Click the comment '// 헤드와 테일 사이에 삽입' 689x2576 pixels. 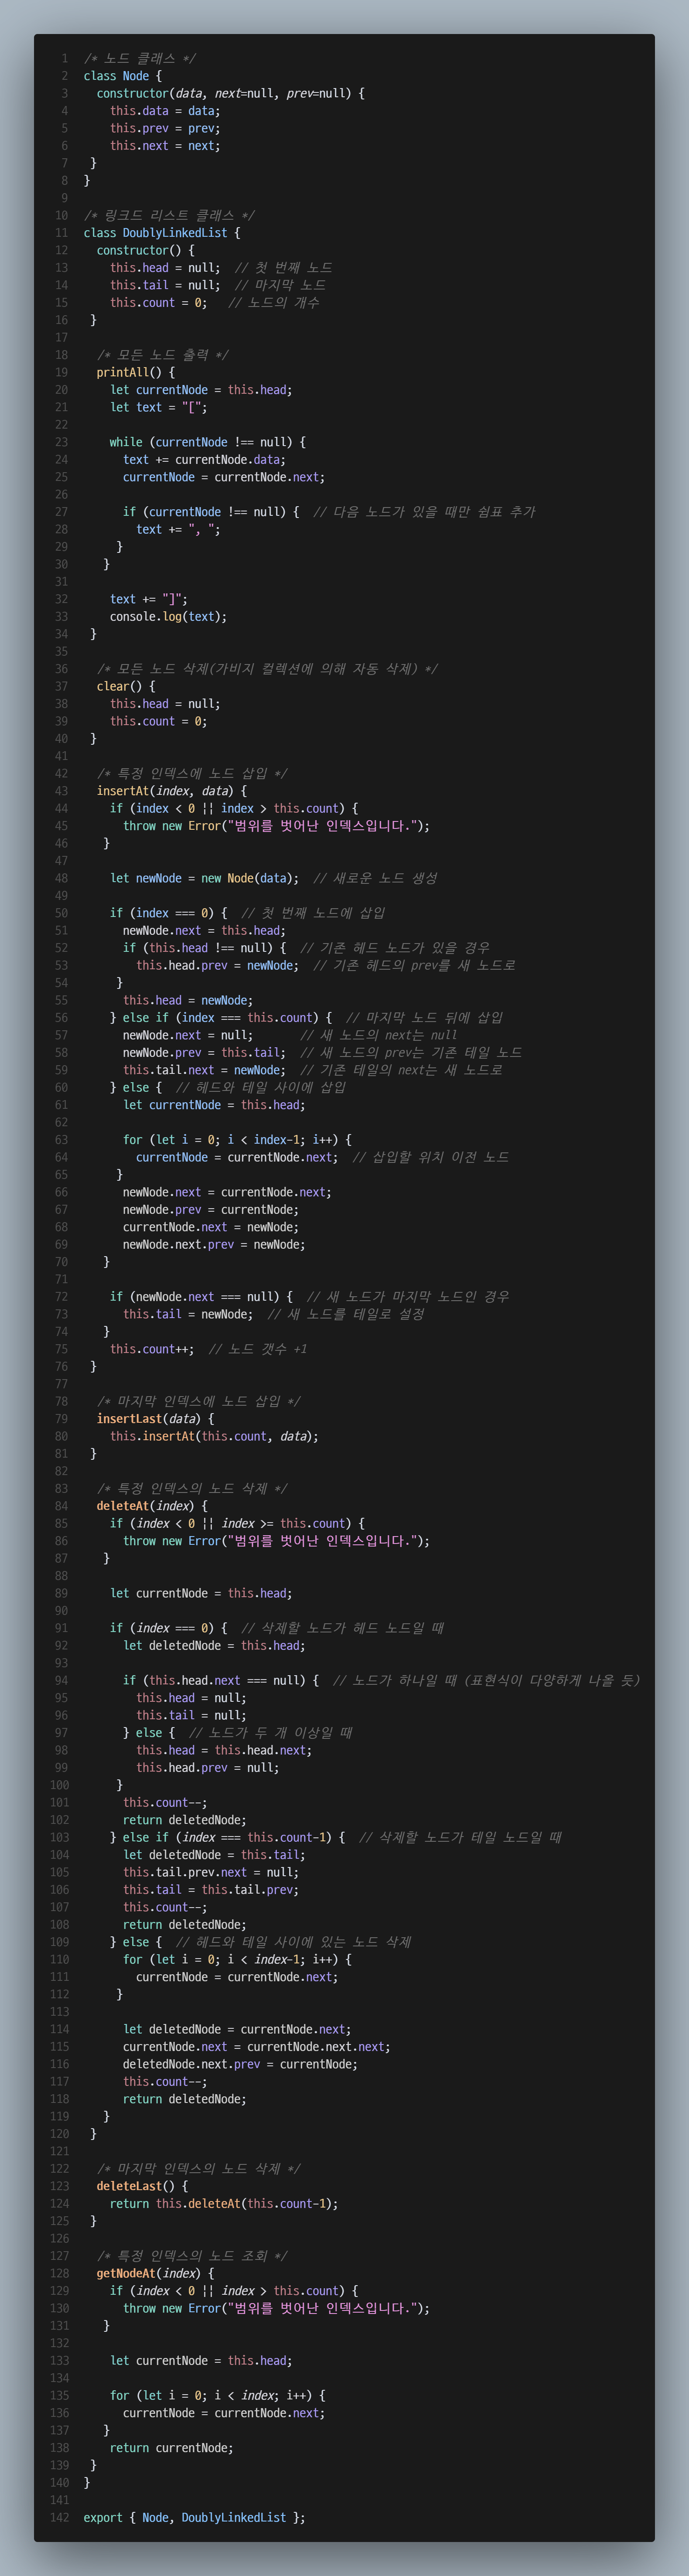261,1088
